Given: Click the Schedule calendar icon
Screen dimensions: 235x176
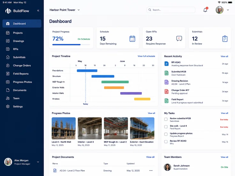Looking at the screenshot, I should click(x=132, y=39).
